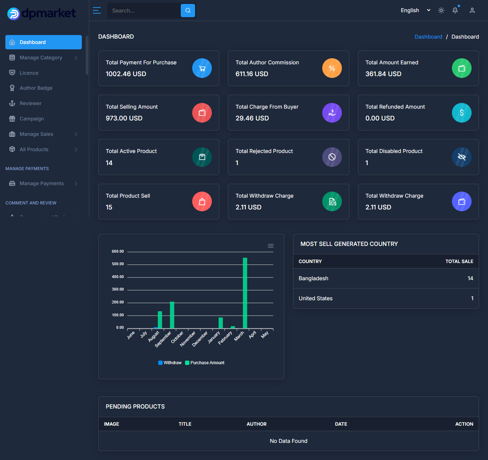Open the chart hamburger menu
This screenshot has width=488, height=460.
pos(271,246)
